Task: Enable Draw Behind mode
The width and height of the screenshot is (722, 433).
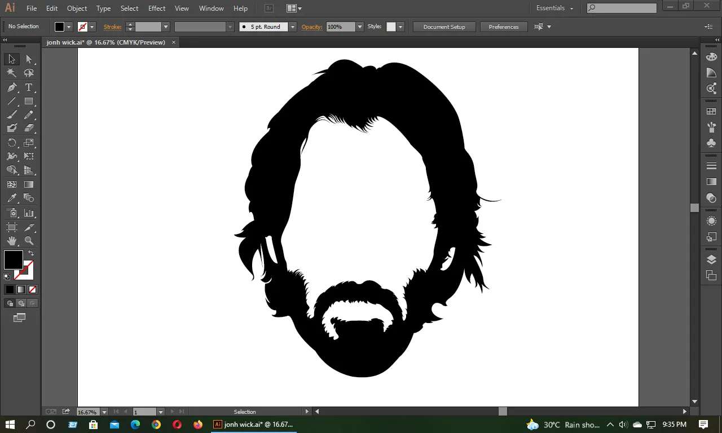Action: [21, 303]
